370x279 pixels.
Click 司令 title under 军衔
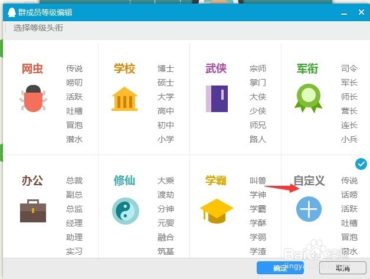point(349,68)
